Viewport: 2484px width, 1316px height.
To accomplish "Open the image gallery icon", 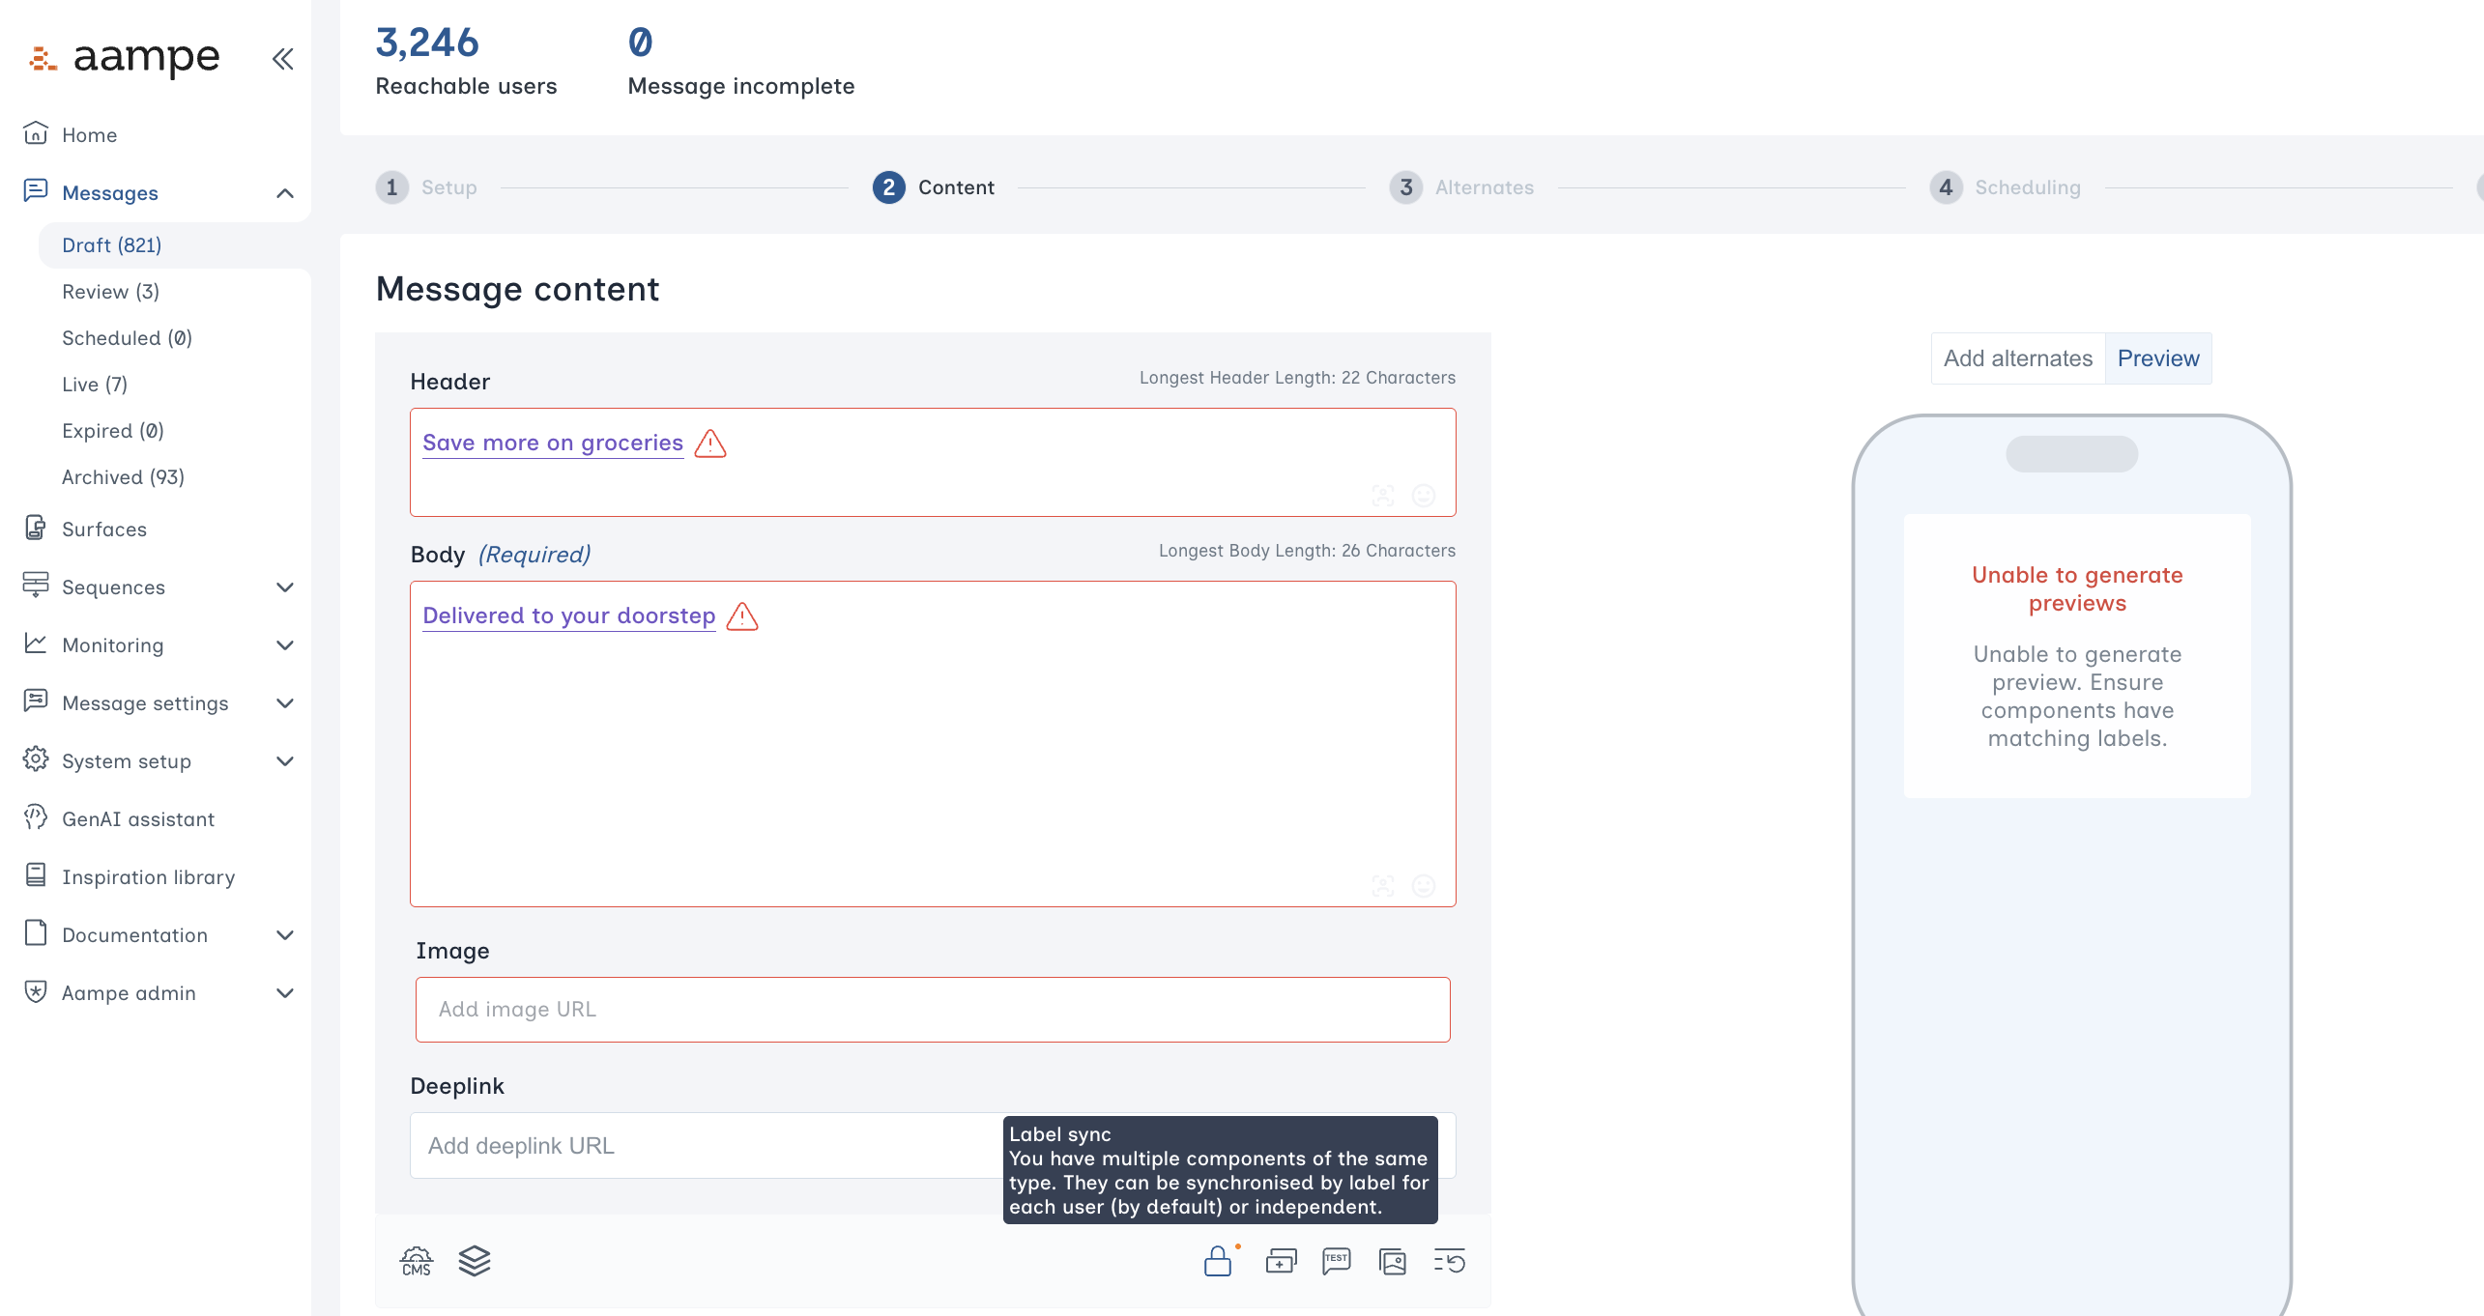I will (x=1393, y=1261).
